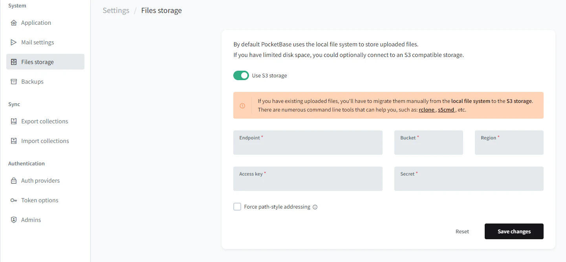Focus the Endpoint input field
Image resolution: width=566 pixels, height=262 pixels.
pyautogui.click(x=308, y=143)
